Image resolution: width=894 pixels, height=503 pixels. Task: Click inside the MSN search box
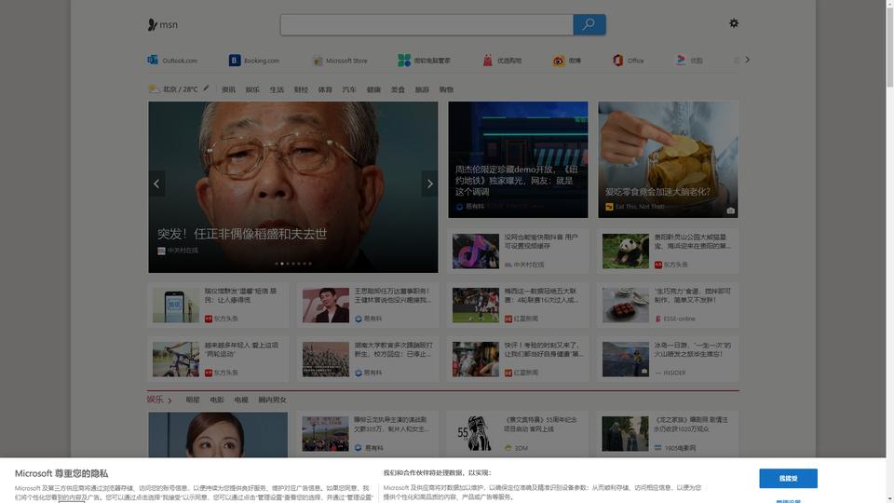tap(427, 24)
